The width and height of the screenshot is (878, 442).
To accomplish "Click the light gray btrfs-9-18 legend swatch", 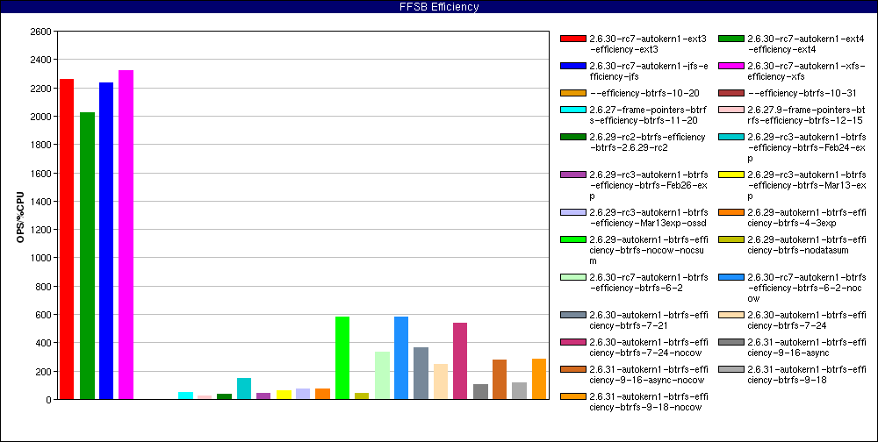I will [x=731, y=369].
